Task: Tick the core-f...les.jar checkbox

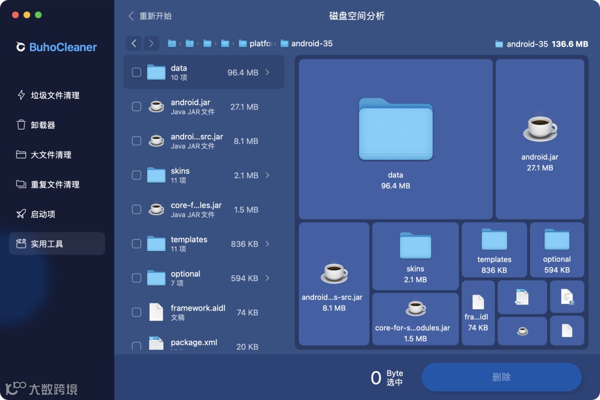Action: 137,209
